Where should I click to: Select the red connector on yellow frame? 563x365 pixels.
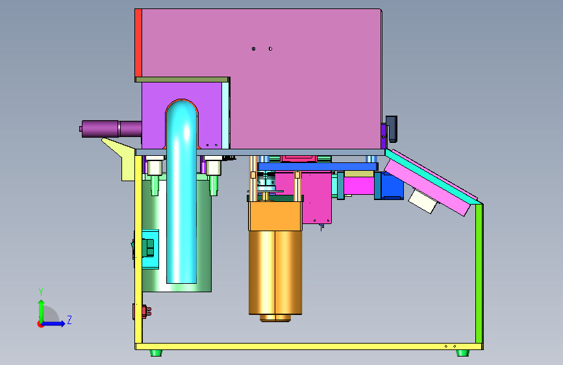[142, 312]
